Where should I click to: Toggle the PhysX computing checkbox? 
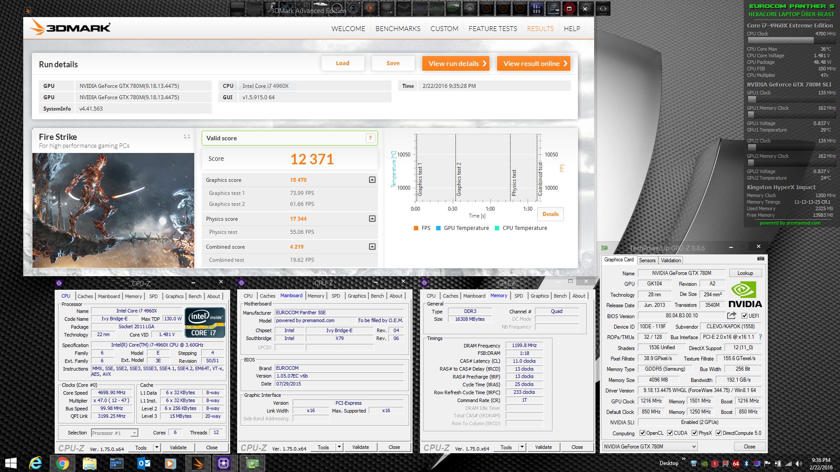[x=694, y=433]
